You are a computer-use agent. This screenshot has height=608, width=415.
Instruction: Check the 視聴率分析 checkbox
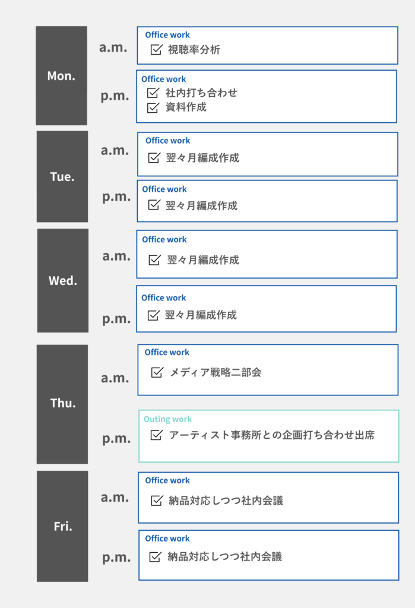[x=156, y=50]
